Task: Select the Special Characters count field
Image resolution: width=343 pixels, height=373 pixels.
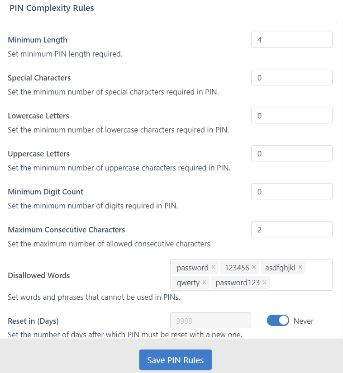Action: (x=291, y=77)
